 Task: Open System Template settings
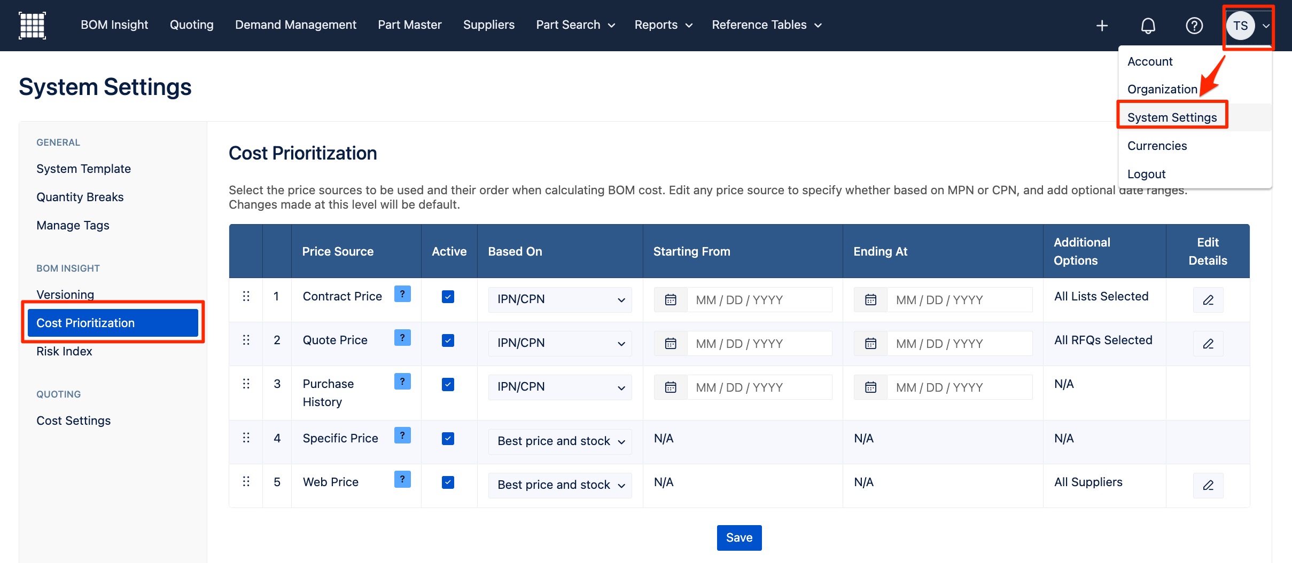[83, 169]
